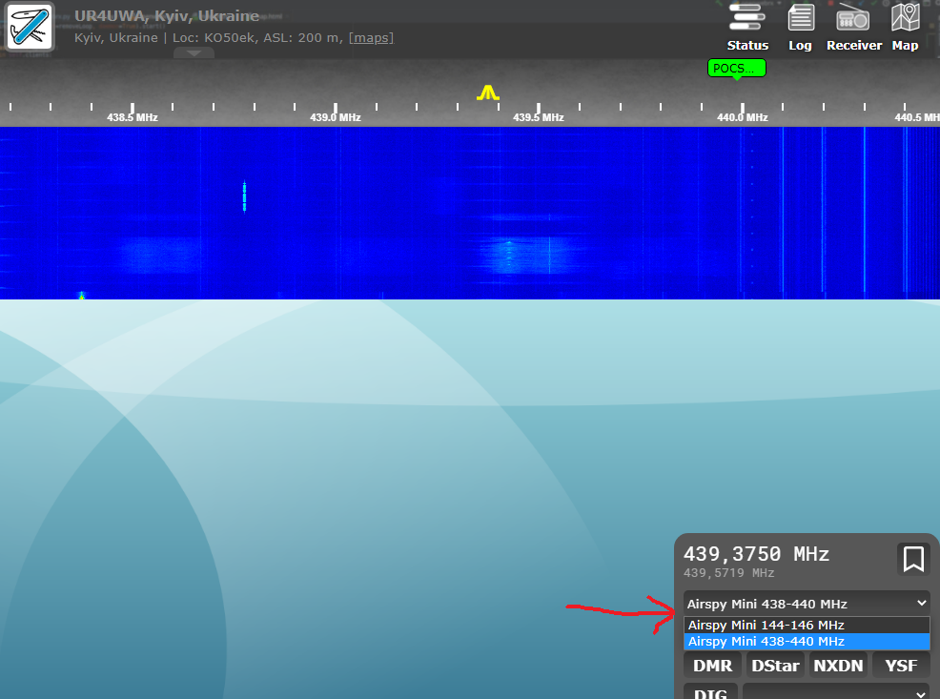Viewport: 940px width, 699px height.
Task: Switch on DStar mode
Action: tap(774, 666)
